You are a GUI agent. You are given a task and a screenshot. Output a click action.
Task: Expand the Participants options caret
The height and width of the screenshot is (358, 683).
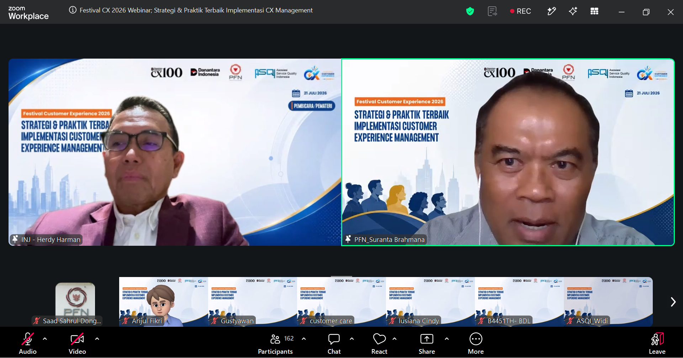(304, 339)
